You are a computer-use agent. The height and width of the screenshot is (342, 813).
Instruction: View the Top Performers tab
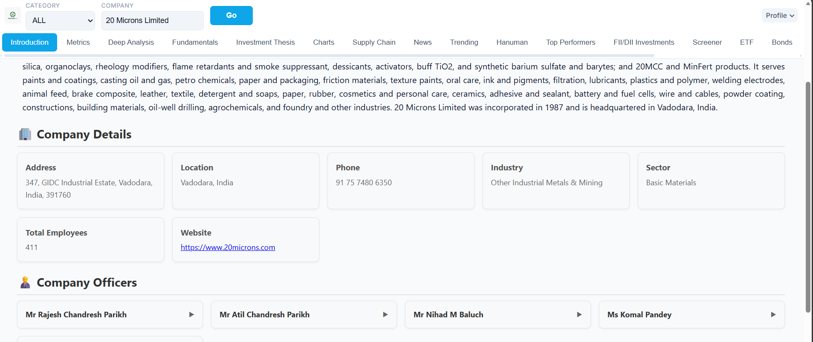click(570, 42)
